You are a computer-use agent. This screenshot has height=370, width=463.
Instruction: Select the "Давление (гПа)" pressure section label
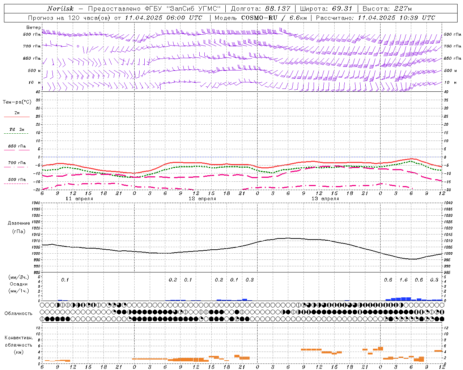pyautogui.click(x=18, y=227)
